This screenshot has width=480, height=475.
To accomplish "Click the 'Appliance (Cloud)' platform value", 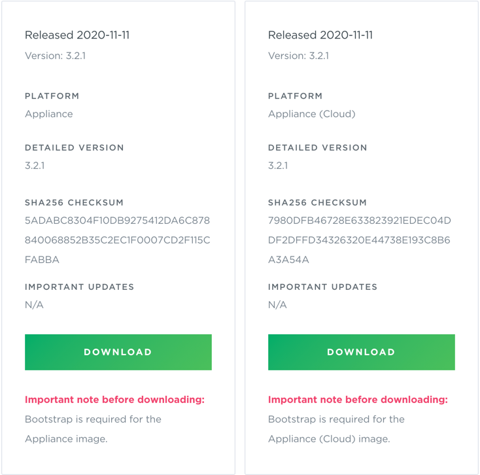I will (311, 114).
